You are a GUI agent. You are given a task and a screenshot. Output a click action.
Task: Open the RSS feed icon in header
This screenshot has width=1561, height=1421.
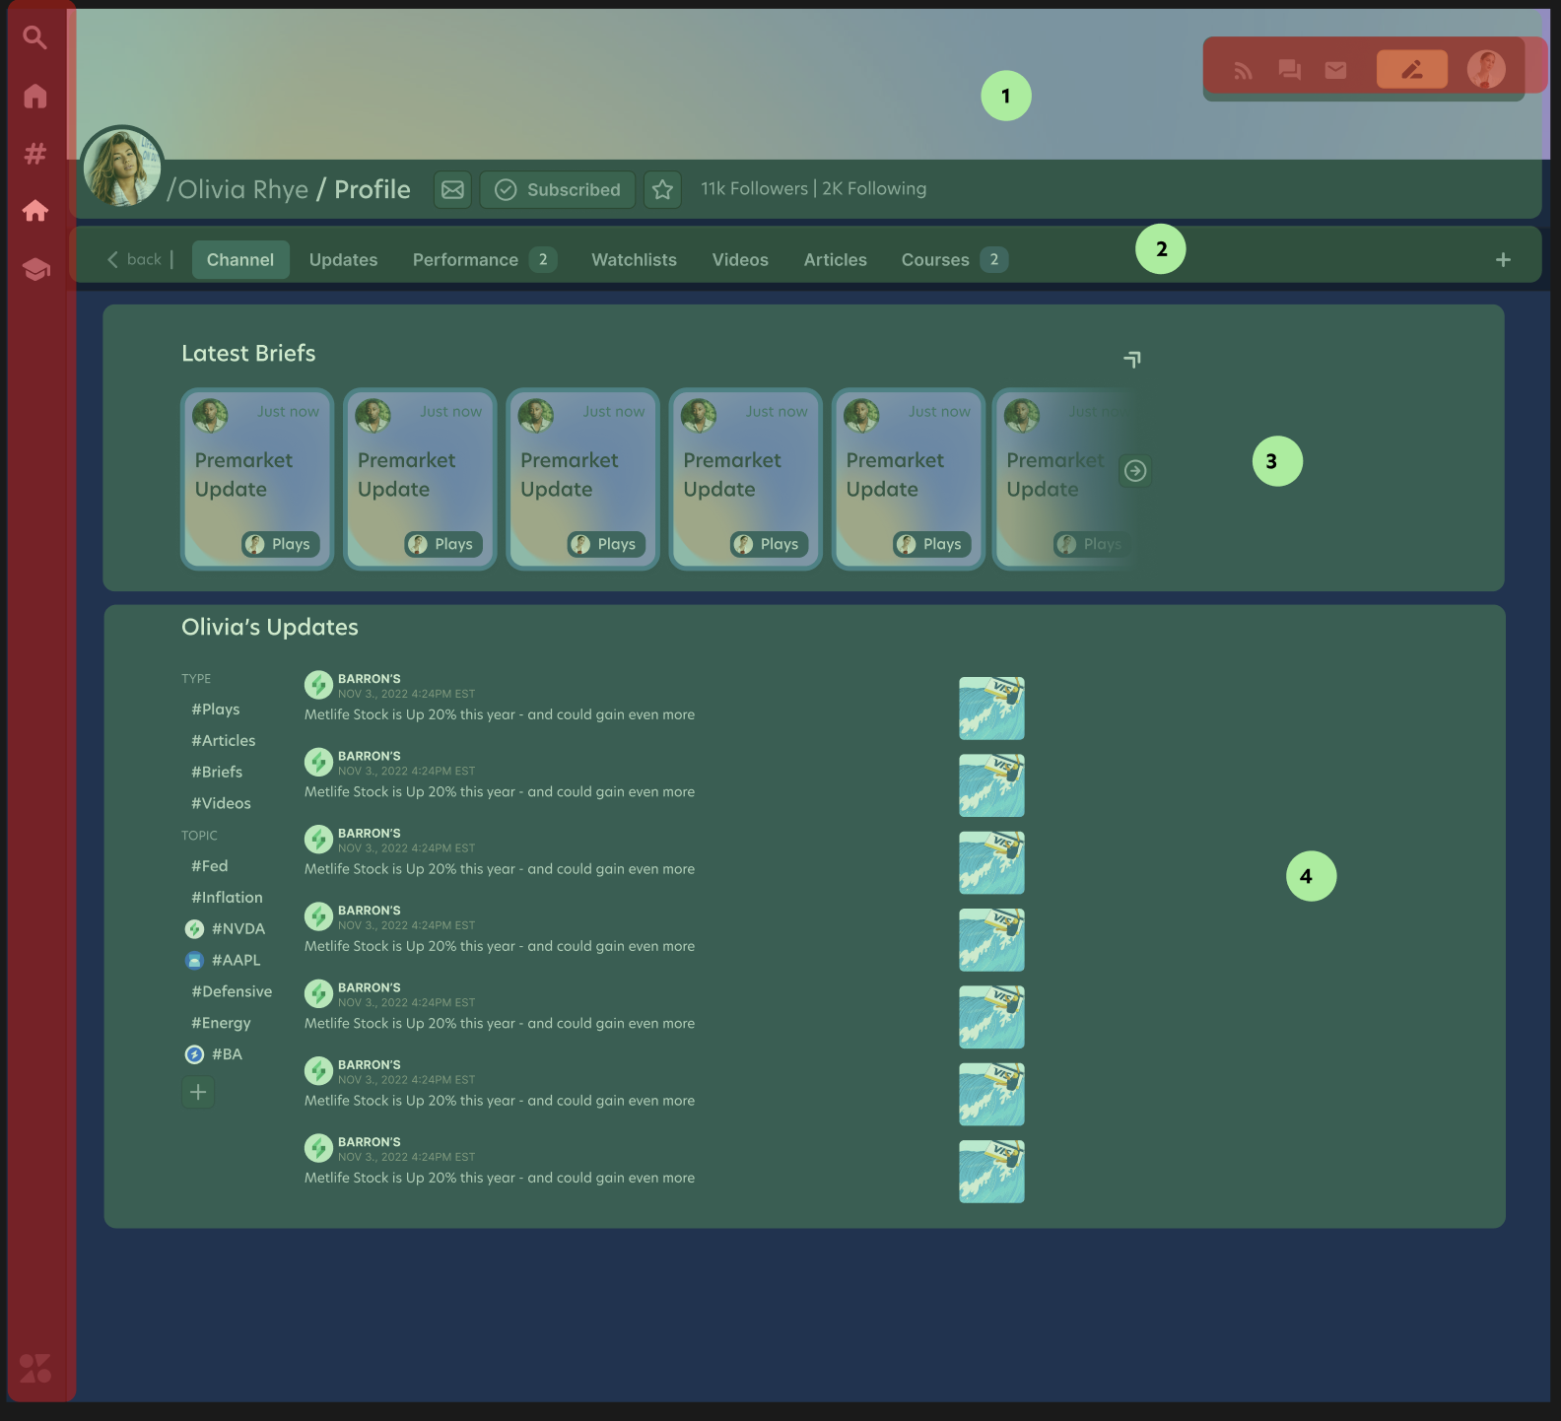pos(1243,70)
